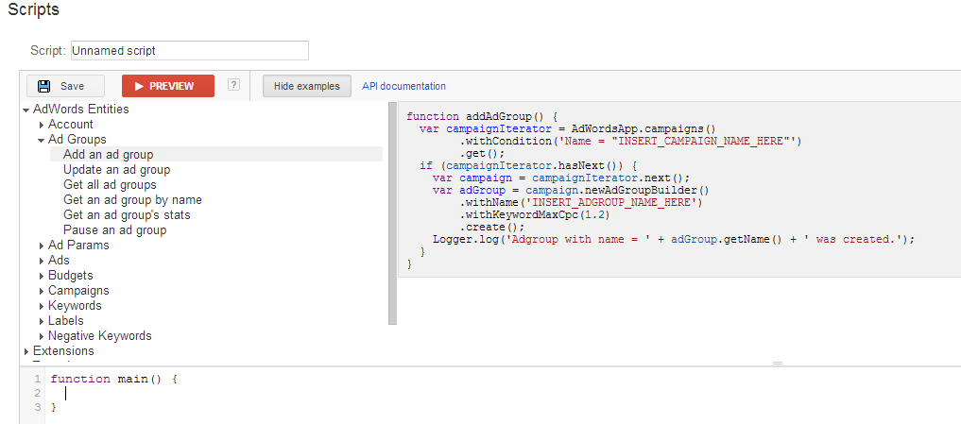Click the Save button with floppy icon
This screenshot has width=961, height=424.
pyautogui.click(x=65, y=86)
